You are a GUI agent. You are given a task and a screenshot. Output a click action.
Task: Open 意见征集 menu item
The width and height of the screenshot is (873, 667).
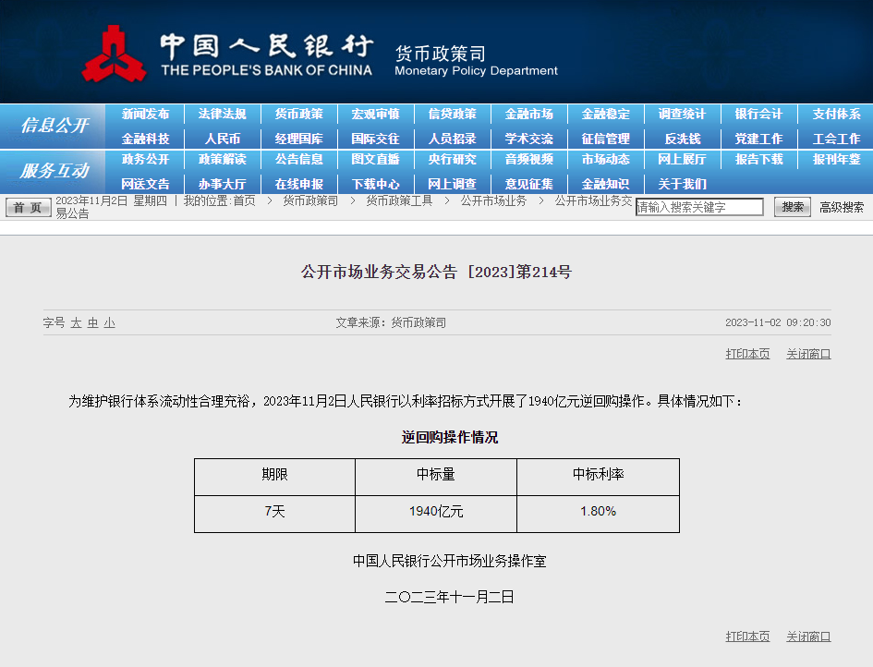click(x=529, y=184)
